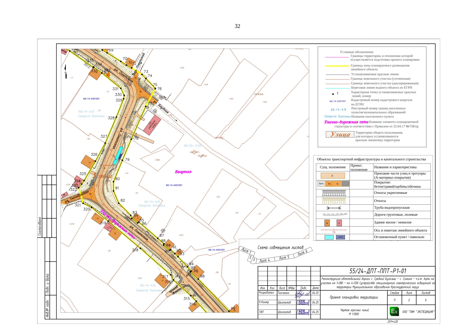
Task: Select Лист 4 in the sheet scheme
Action: 265,260
